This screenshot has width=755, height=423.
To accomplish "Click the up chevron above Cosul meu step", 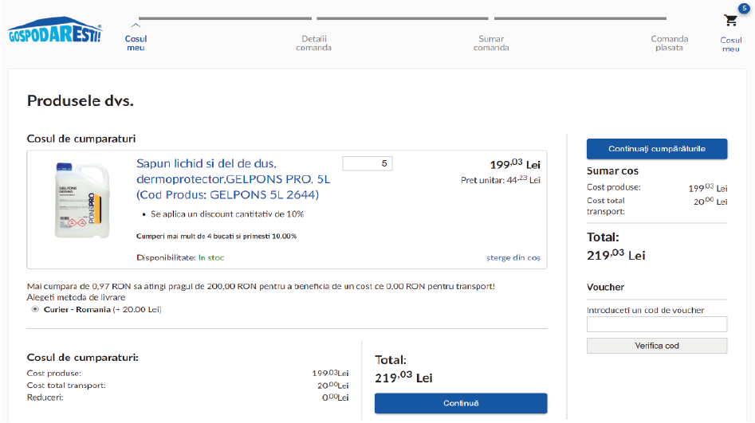I will (x=136, y=25).
